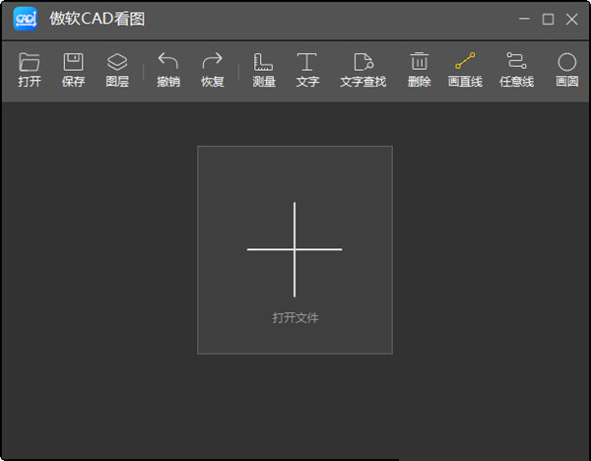Click the 打开文件 text label
The height and width of the screenshot is (461, 591).
(x=295, y=318)
